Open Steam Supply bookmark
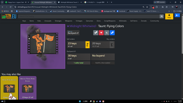The height and width of the screenshot is (103, 183). tap(135, 11)
